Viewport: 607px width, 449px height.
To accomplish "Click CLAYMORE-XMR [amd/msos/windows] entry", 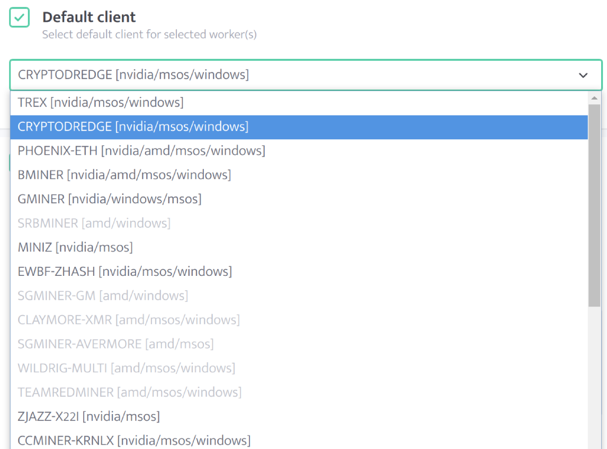I will point(299,320).
